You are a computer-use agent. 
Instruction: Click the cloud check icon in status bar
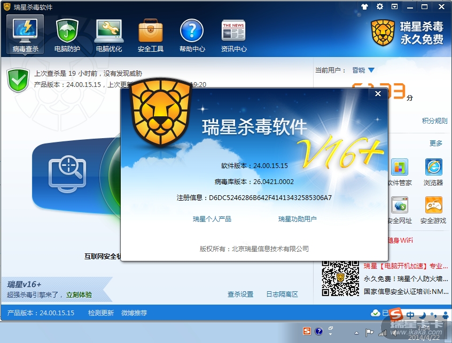(x=375, y=313)
